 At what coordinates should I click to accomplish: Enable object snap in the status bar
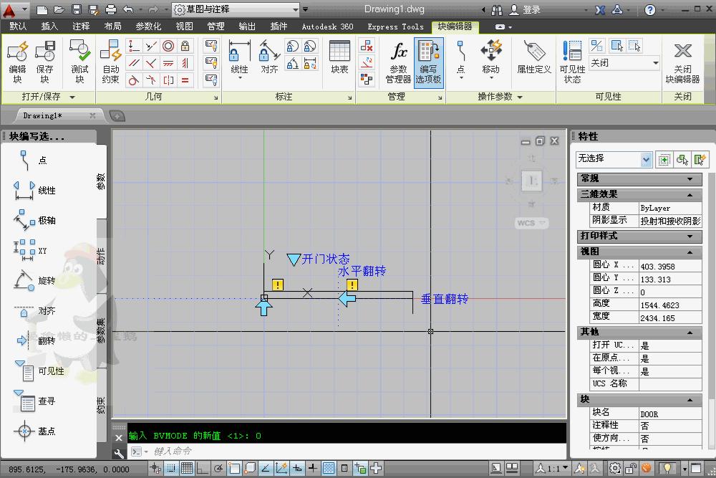[235, 468]
